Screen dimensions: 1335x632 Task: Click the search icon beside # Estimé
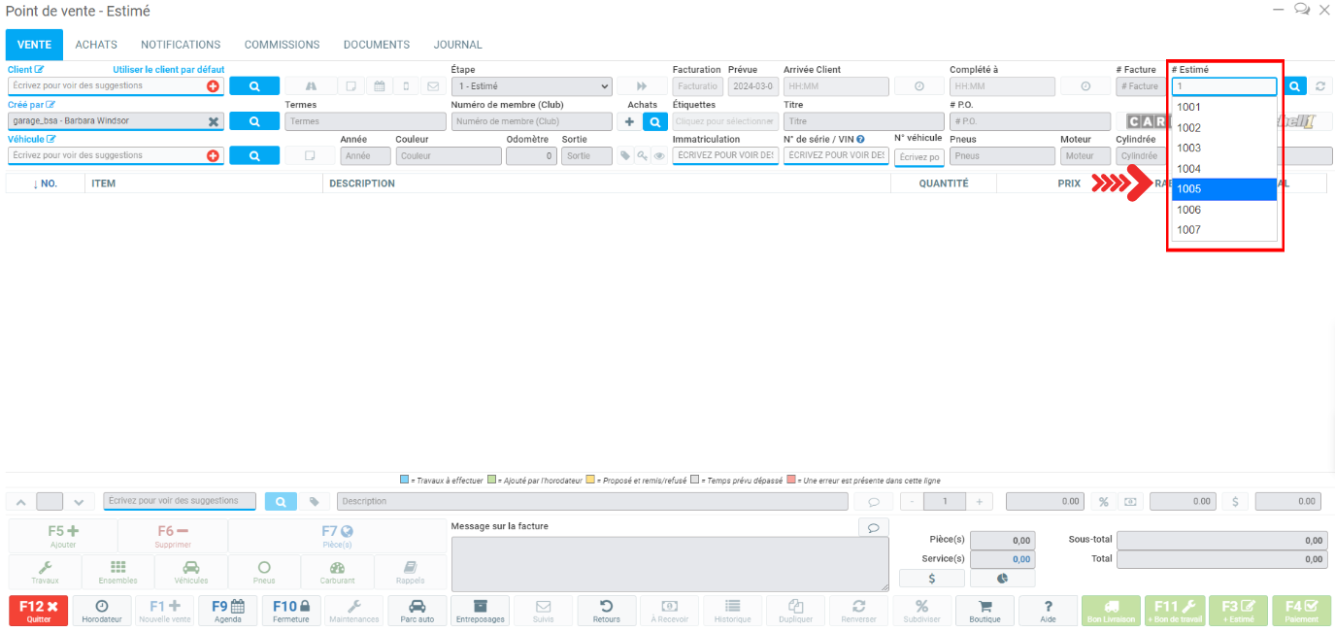[1295, 86]
